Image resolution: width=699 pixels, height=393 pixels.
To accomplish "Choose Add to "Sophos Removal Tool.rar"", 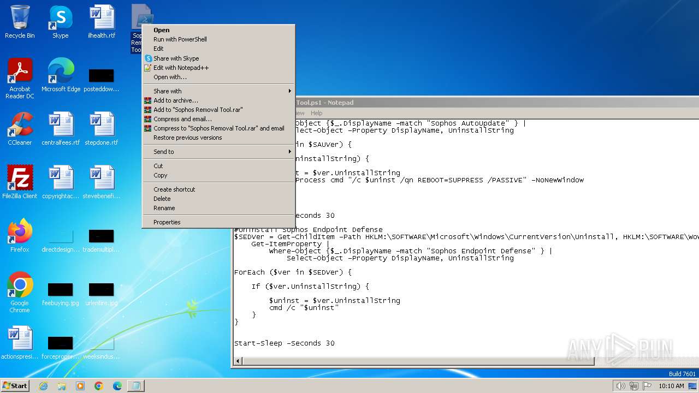I will [x=218, y=110].
